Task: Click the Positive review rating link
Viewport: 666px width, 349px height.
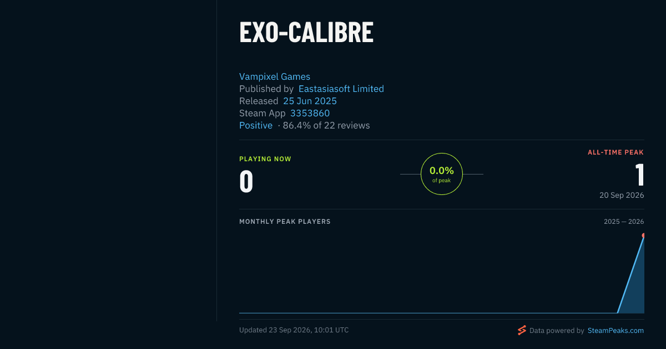Action: (256, 125)
